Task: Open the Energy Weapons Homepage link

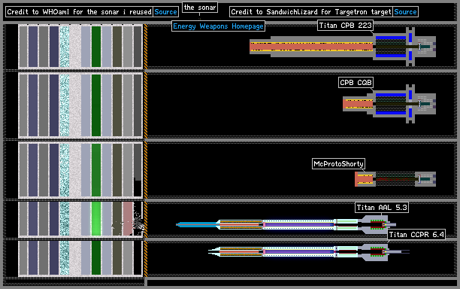Action: coord(218,26)
